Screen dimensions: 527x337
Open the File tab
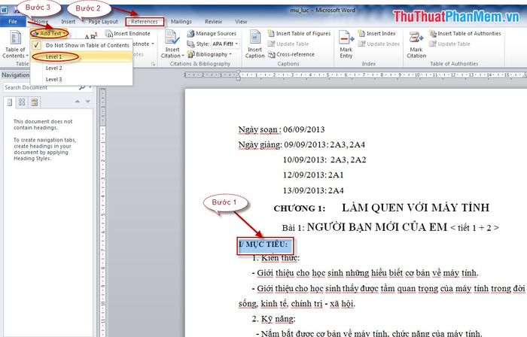pos(13,22)
